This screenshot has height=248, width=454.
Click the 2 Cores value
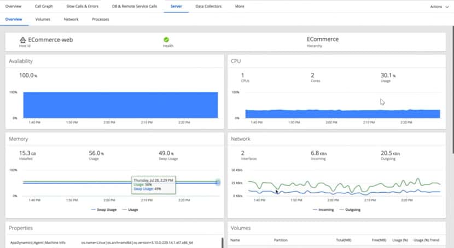click(312, 76)
